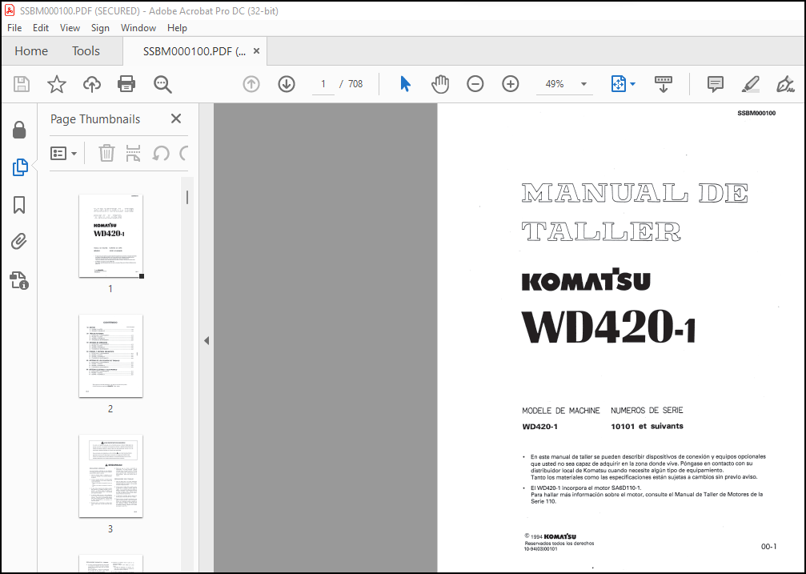Click the fit page view icon
This screenshot has width=806, height=574.
[619, 84]
